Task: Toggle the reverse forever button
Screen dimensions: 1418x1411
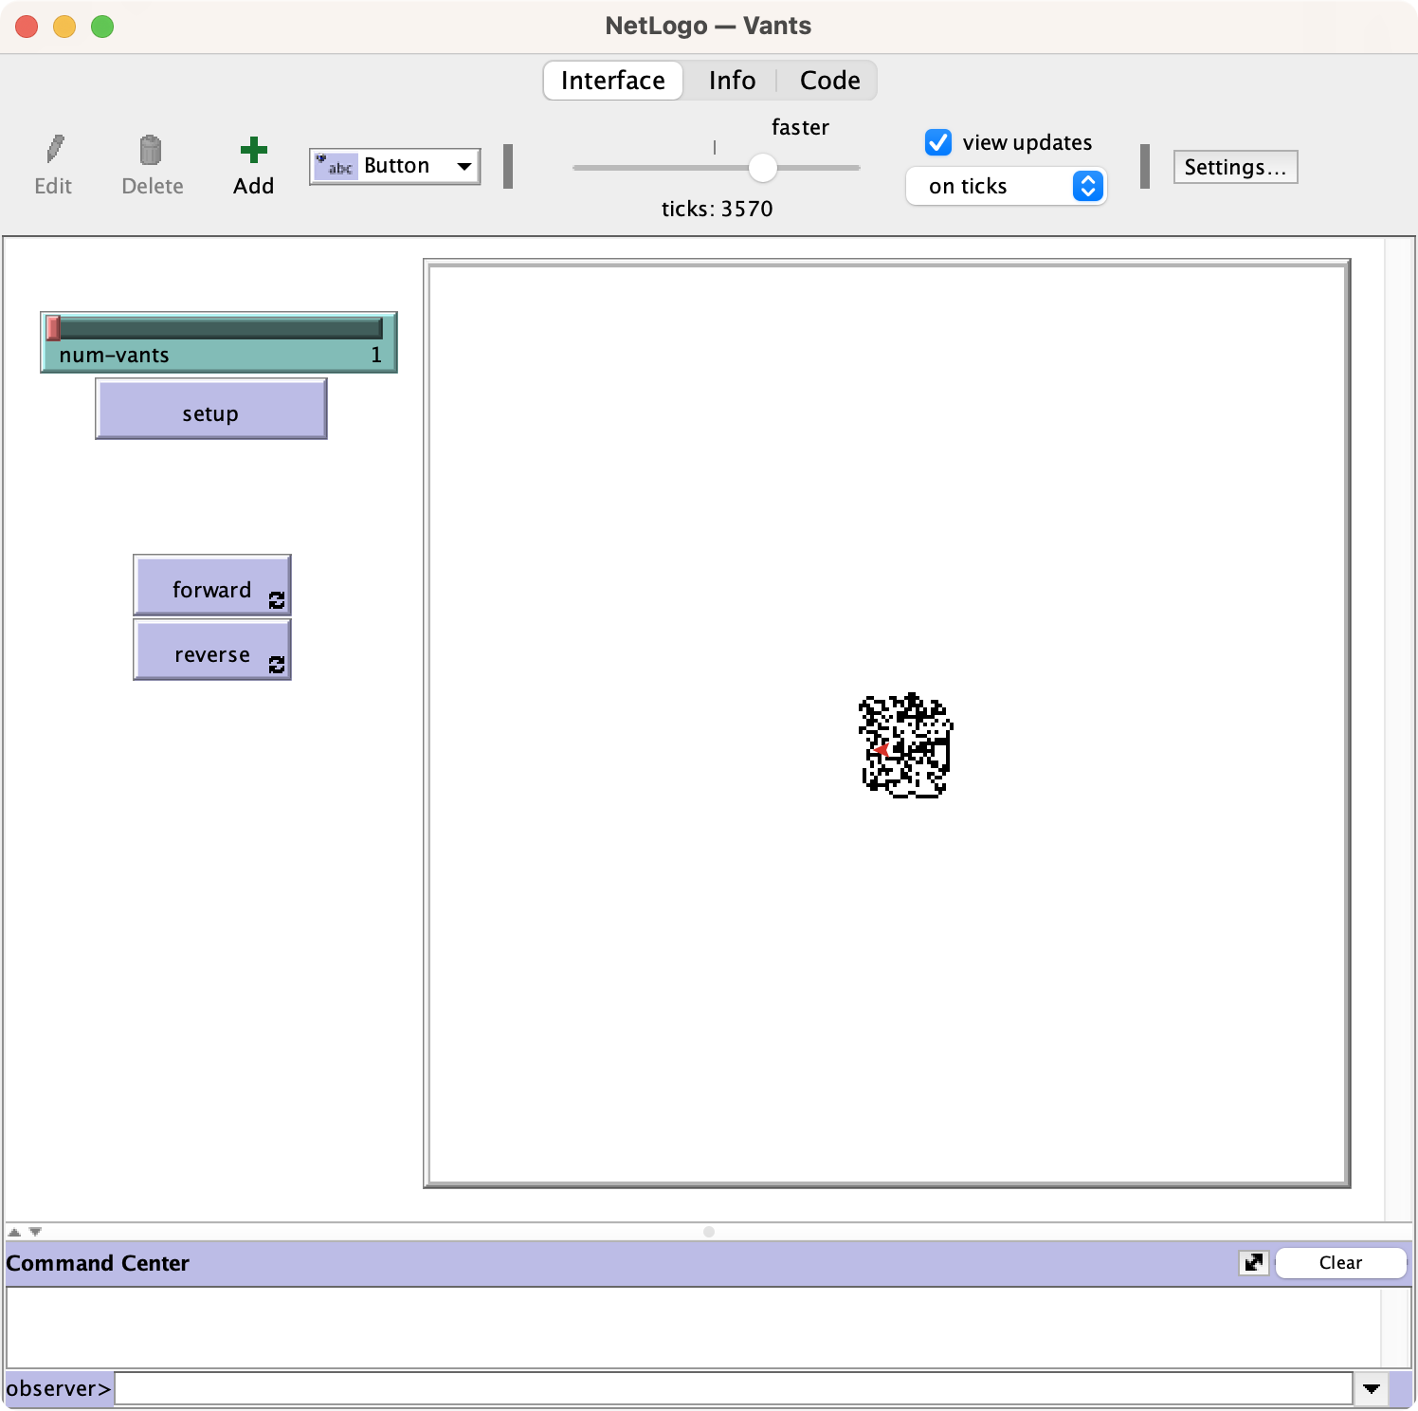Action: pyautogui.click(x=211, y=651)
